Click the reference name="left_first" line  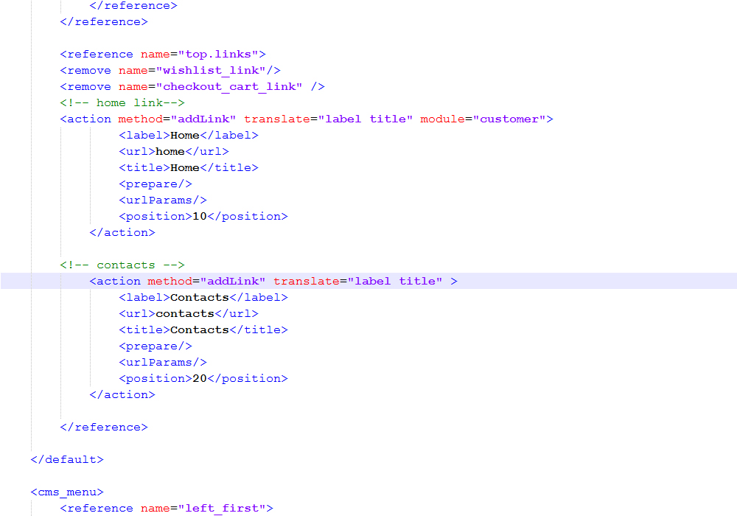point(167,509)
